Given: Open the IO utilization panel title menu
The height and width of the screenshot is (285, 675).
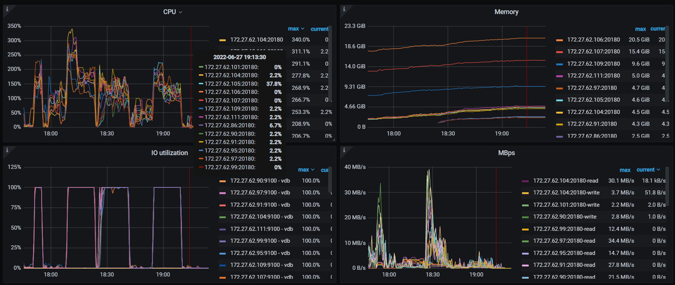Looking at the screenshot, I should [169, 153].
